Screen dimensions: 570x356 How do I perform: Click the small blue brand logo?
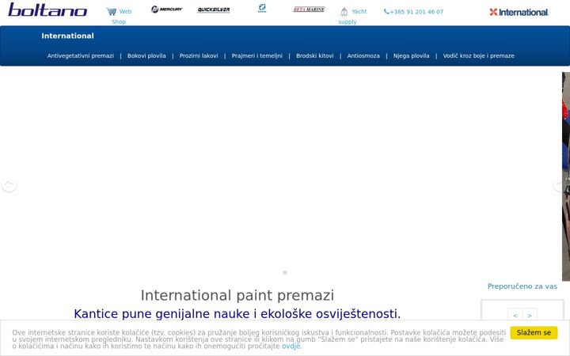[262, 8]
